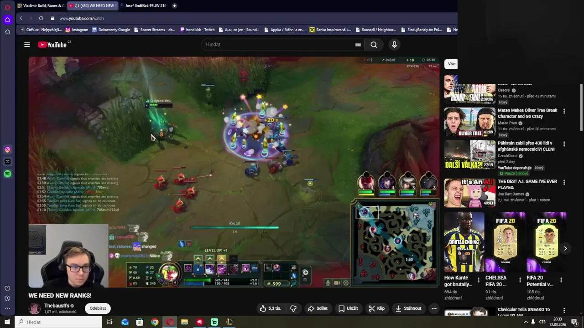Viewport: 584px width, 328px height.
Task: Open Opera sidebar history clock icon
Action: click(x=7, y=298)
